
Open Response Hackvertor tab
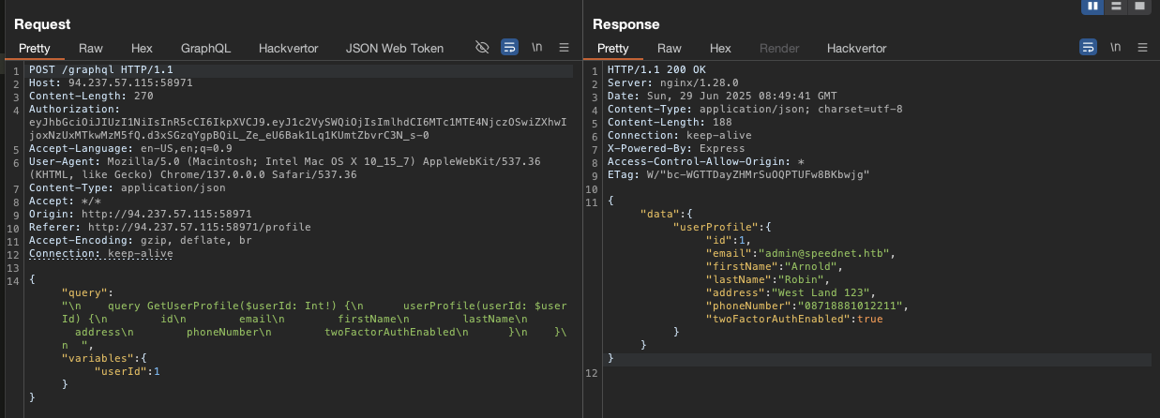pyautogui.click(x=856, y=48)
